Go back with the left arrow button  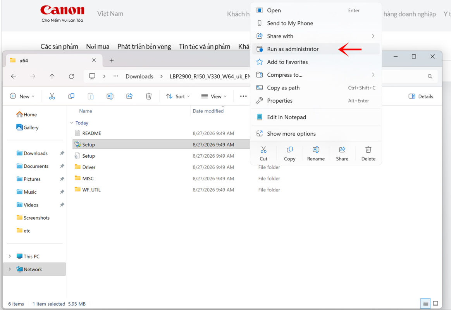[x=14, y=76]
